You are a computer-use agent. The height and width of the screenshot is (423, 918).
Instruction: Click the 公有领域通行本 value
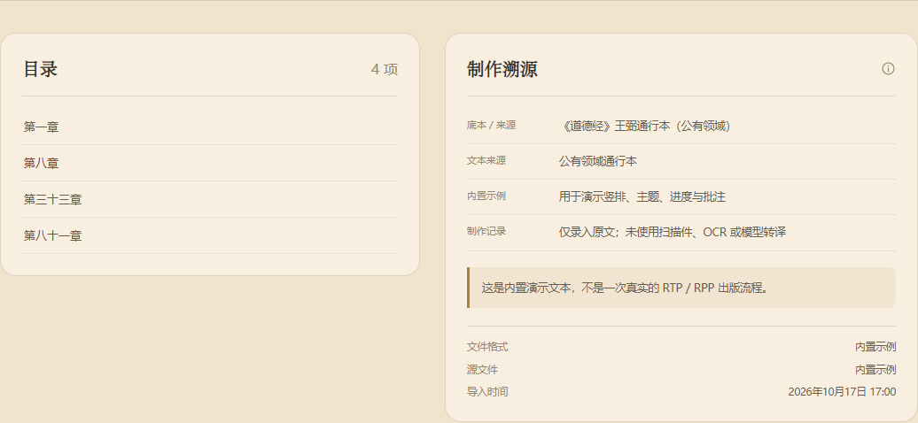coord(598,161)
